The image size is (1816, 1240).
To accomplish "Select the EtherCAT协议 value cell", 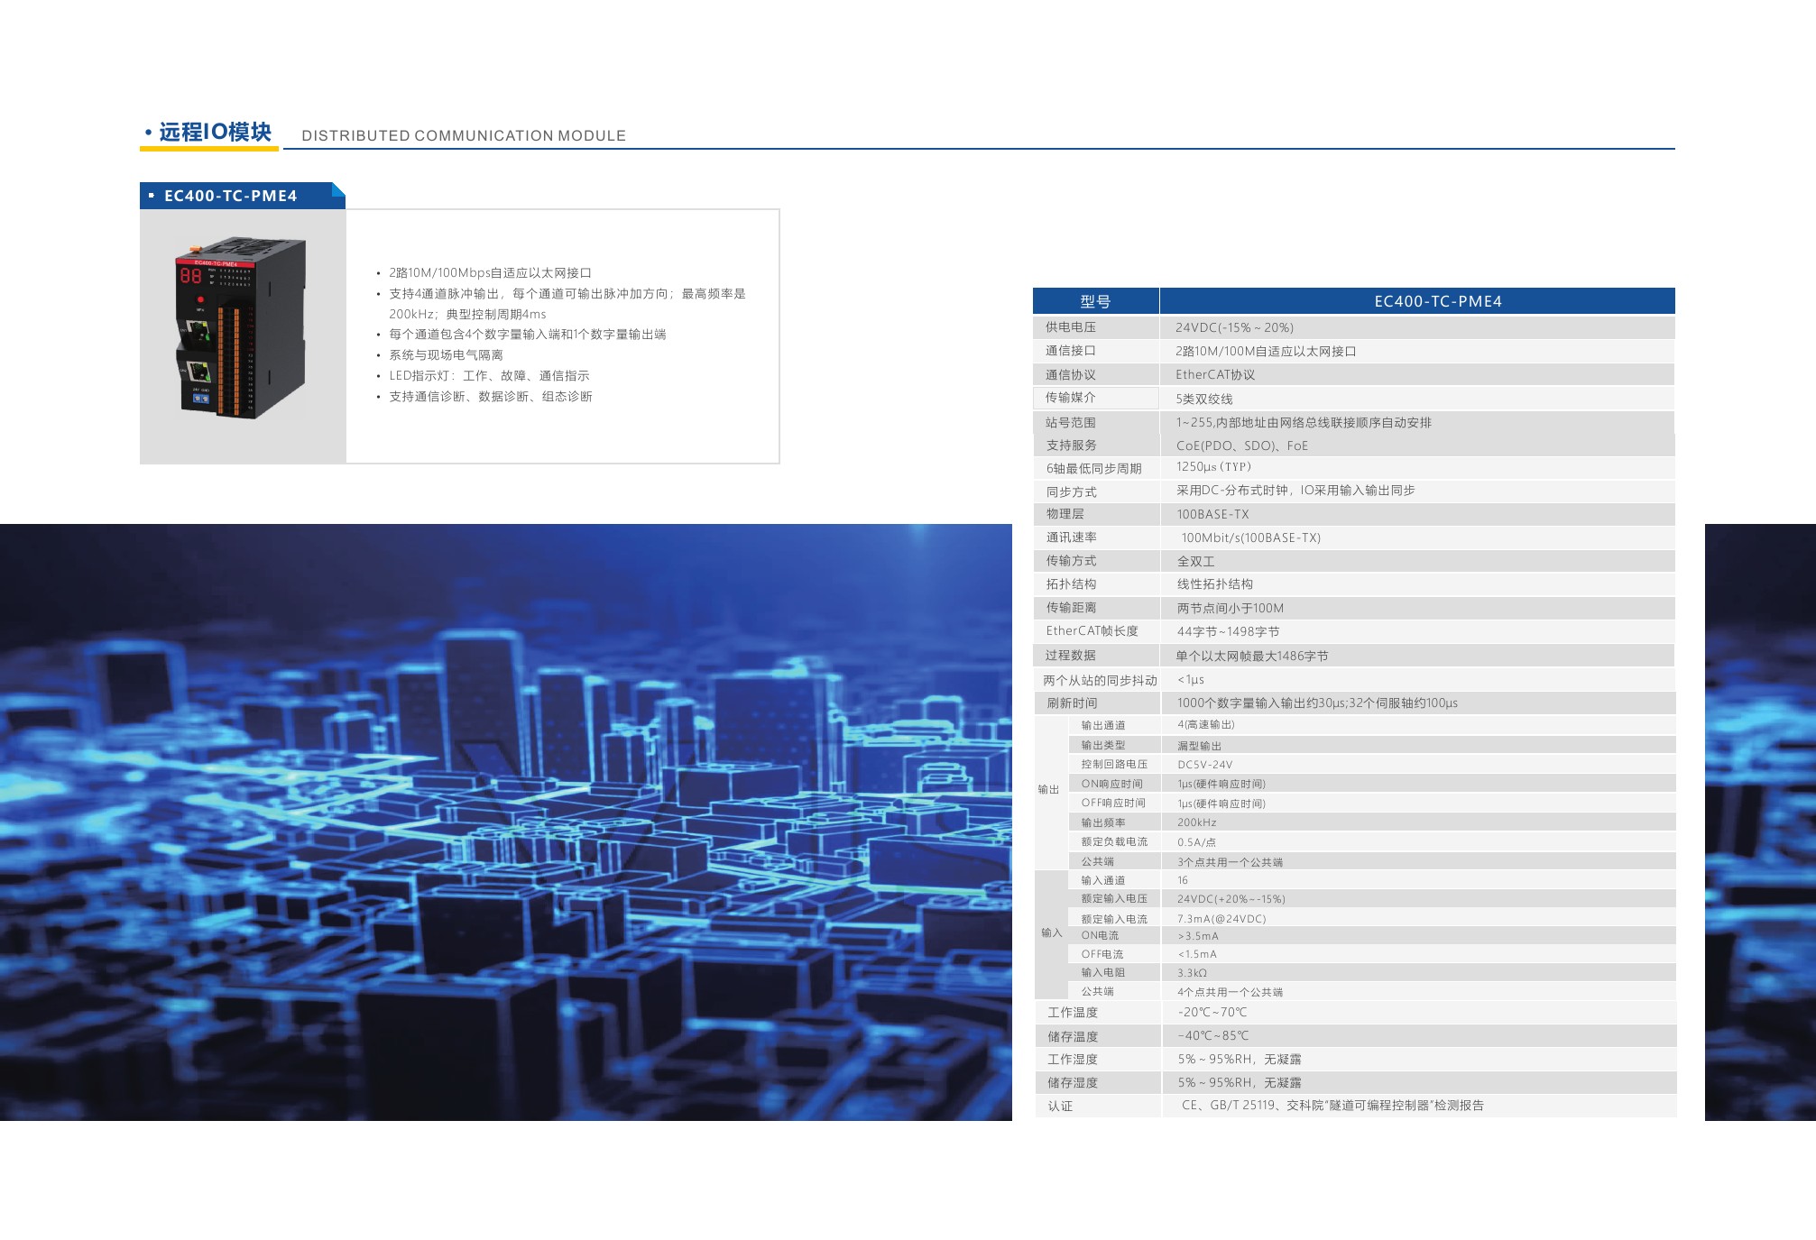I will tap(1215, 375).
